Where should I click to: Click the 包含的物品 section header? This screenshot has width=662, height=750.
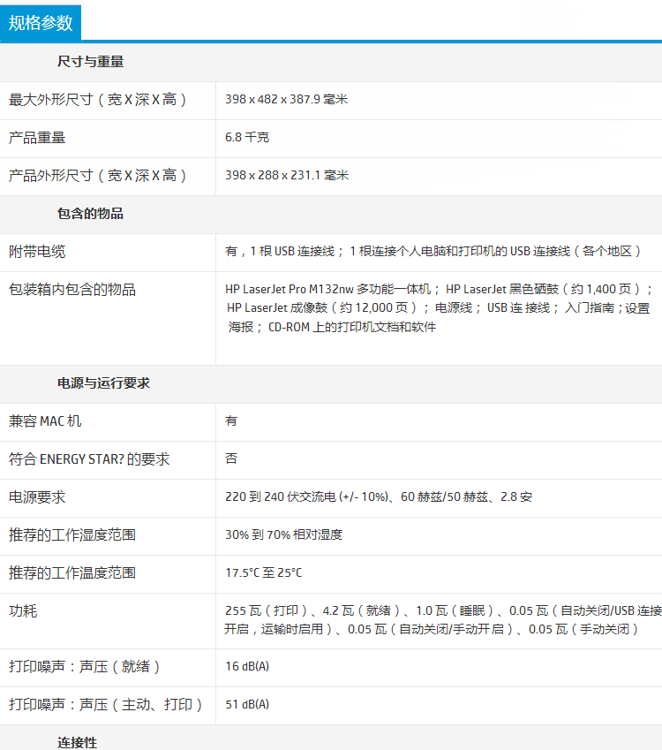click(x=90, y=214)
